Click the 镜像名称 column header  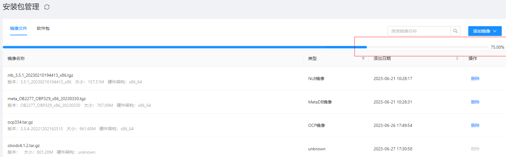pos(16,58)
